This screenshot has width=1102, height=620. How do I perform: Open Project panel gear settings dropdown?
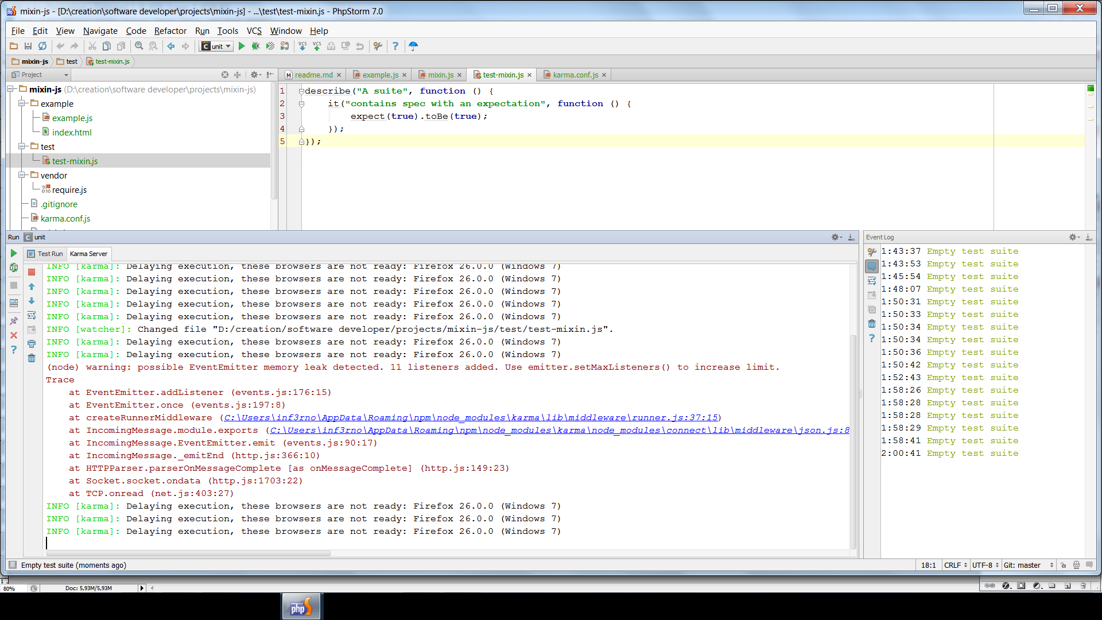coord(256,75)
